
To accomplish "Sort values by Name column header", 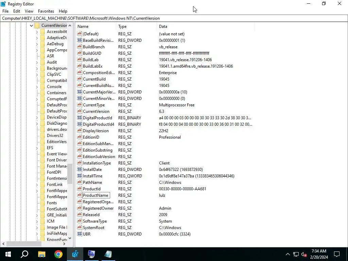I will click(95, 27).
